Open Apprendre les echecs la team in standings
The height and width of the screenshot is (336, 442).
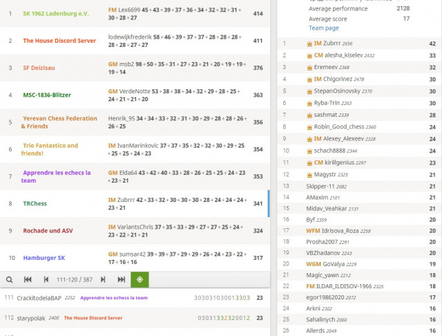click(x=56, y=176)
